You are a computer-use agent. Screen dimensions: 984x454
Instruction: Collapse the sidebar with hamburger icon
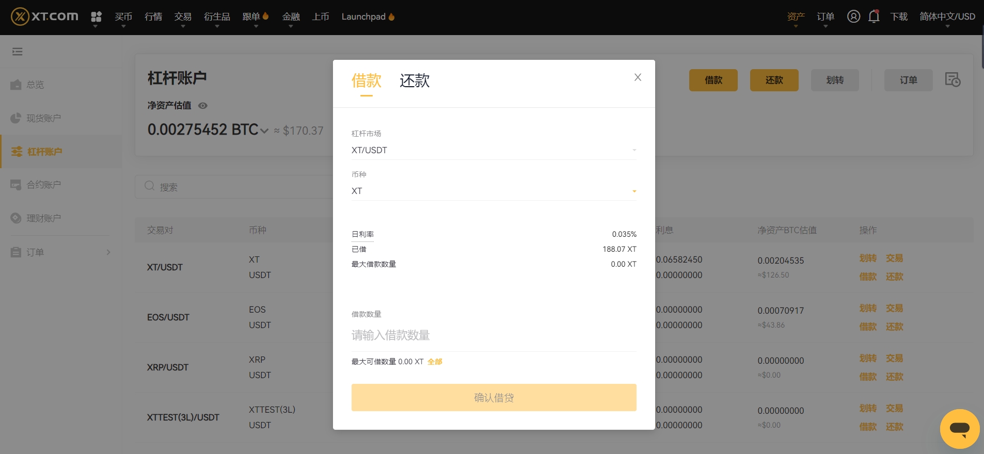tap(18, 52)
